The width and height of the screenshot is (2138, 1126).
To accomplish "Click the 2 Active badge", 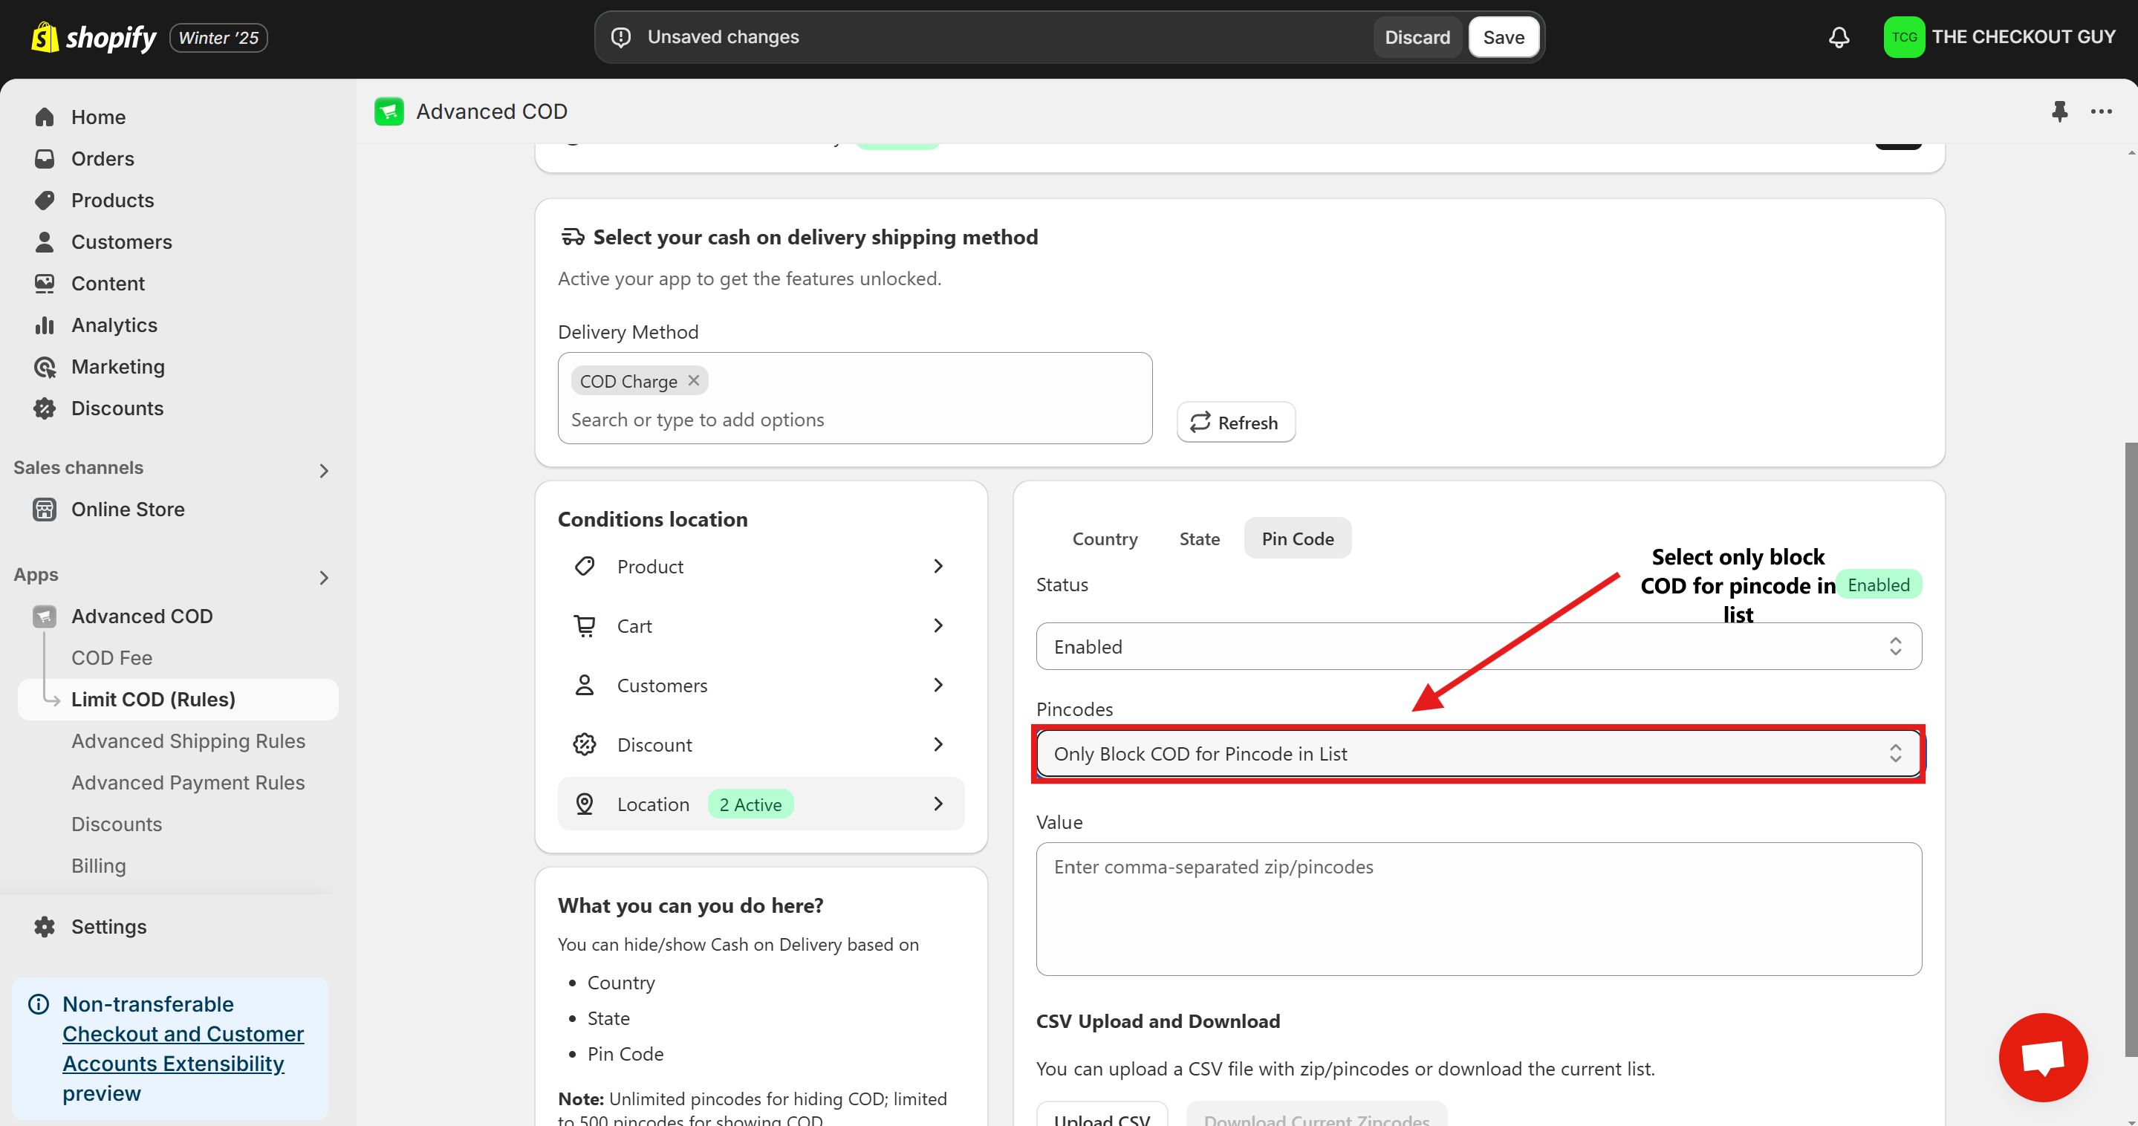I will 750,804.
